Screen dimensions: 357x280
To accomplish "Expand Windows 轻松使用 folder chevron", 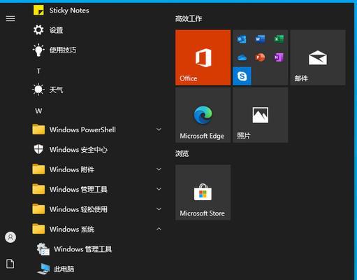I will (x=159, y=209).
